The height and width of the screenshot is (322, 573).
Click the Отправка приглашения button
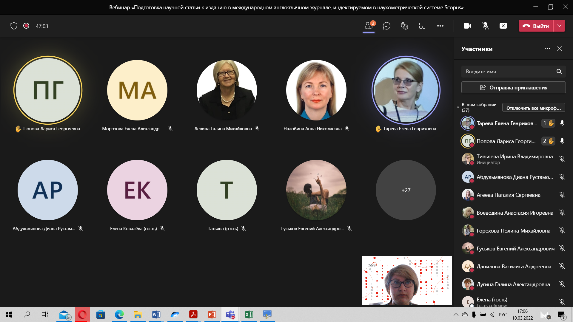coord(513,88)
